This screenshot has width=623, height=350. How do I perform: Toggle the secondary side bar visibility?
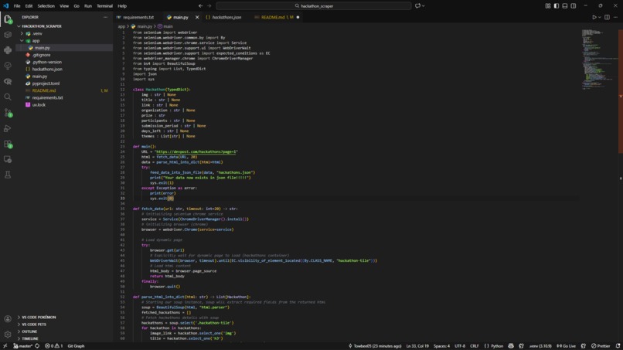click(574, 6)
